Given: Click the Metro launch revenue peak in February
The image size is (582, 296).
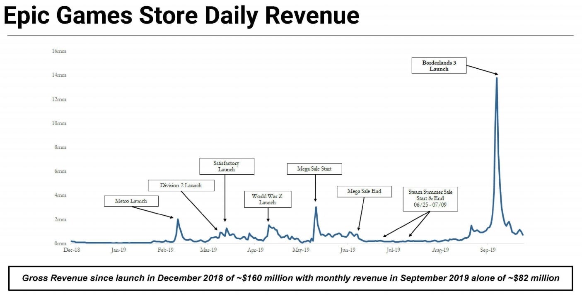Looking at the screenshot, I should (x=178, y=219).
